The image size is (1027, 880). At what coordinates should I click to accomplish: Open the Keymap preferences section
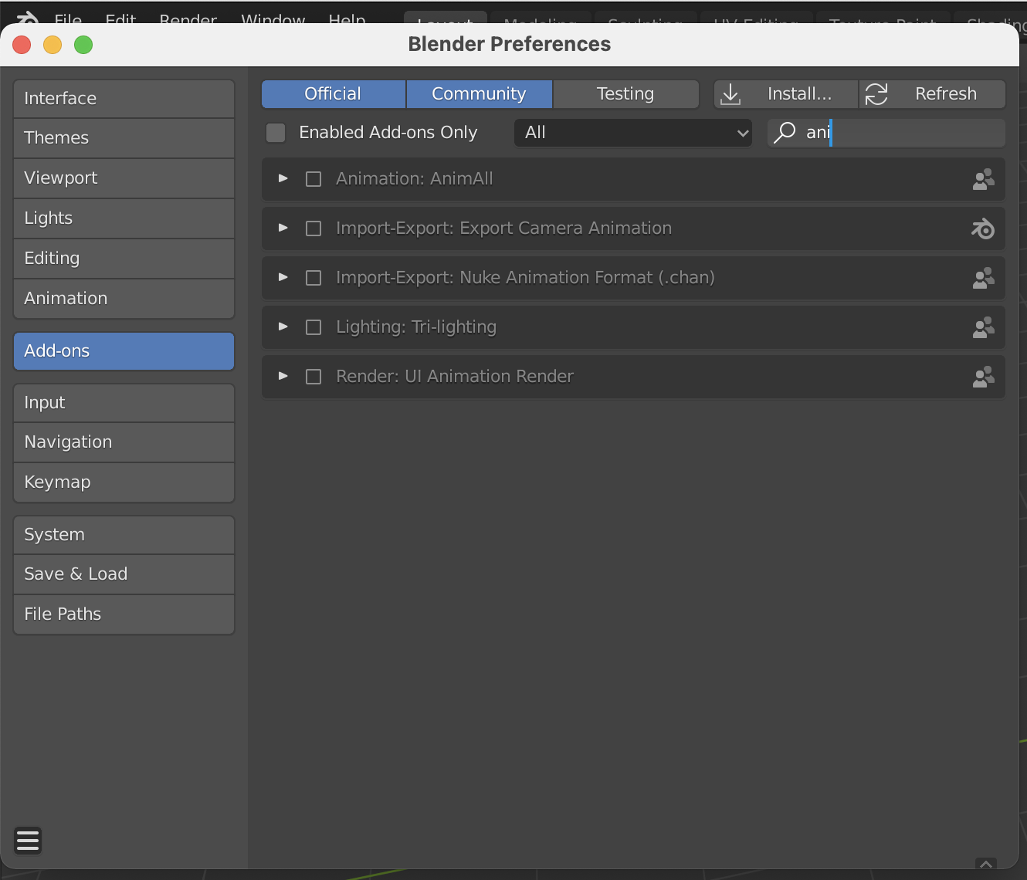click(x=124, y=482)
